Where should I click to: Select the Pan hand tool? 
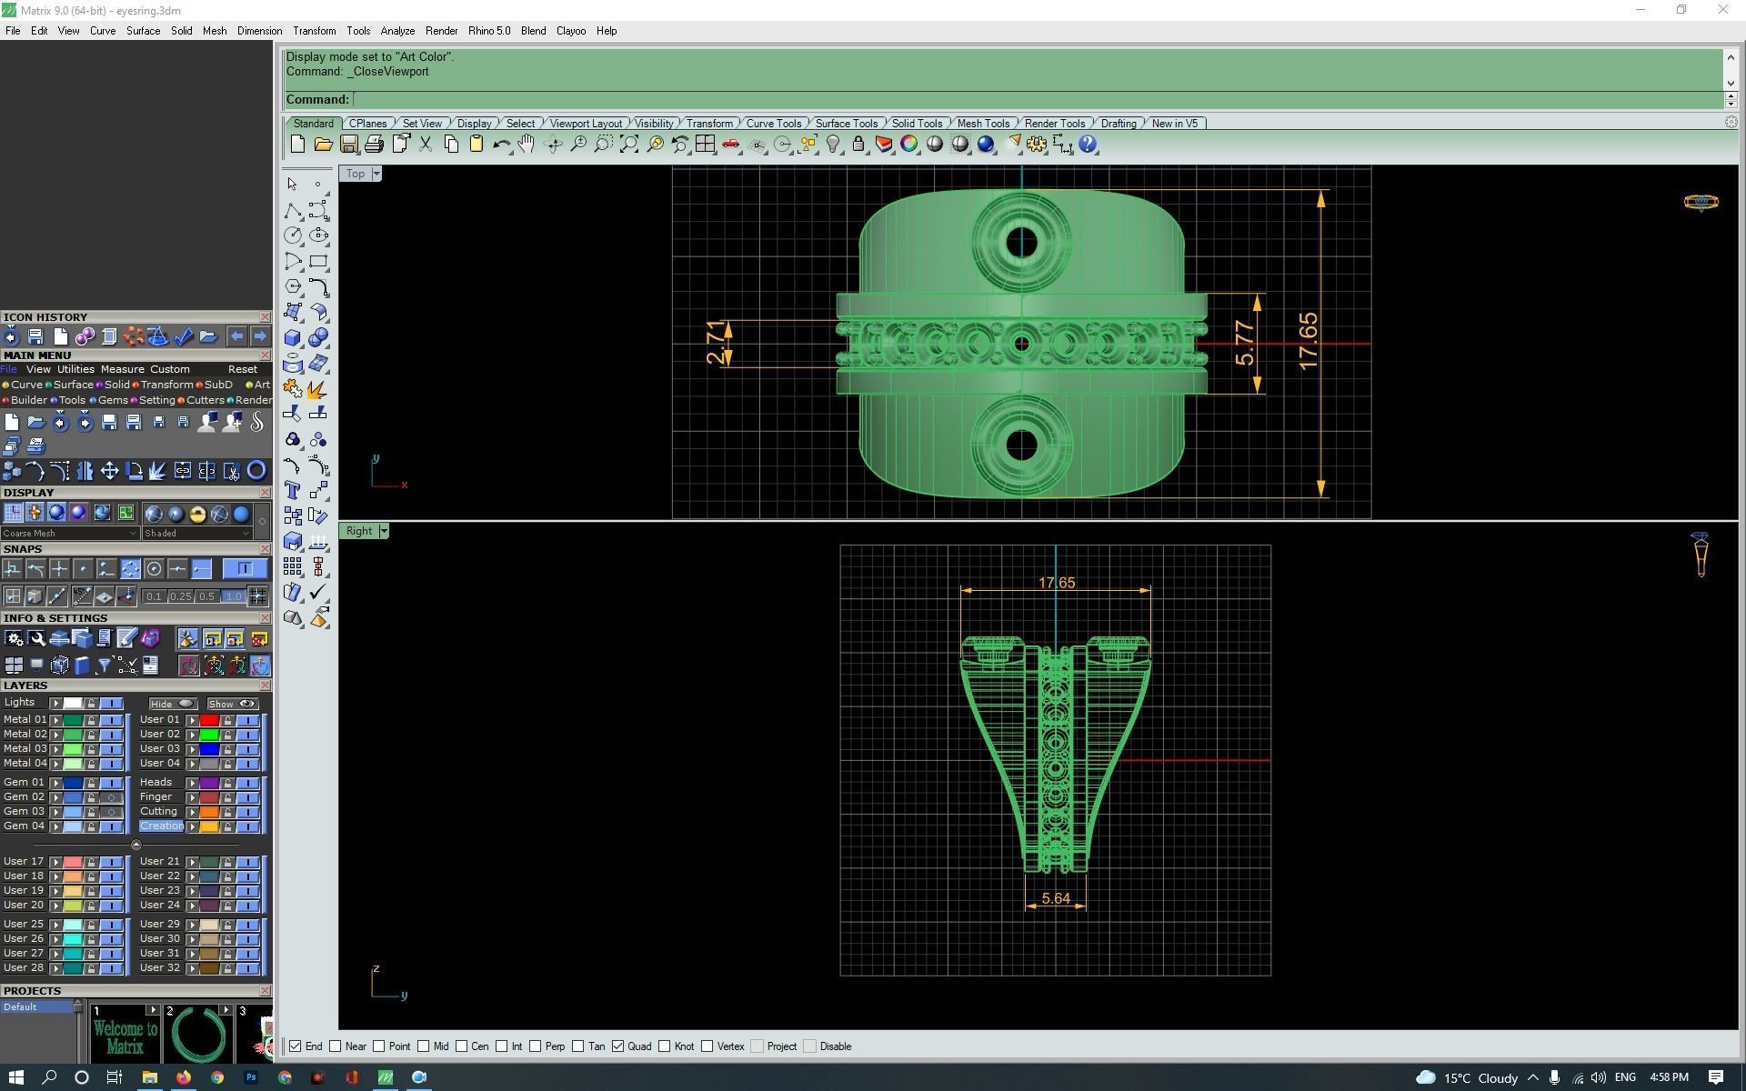[527, 145]
